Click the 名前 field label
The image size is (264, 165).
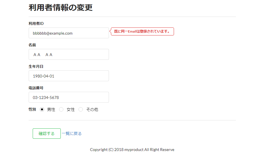click(32, 45)
